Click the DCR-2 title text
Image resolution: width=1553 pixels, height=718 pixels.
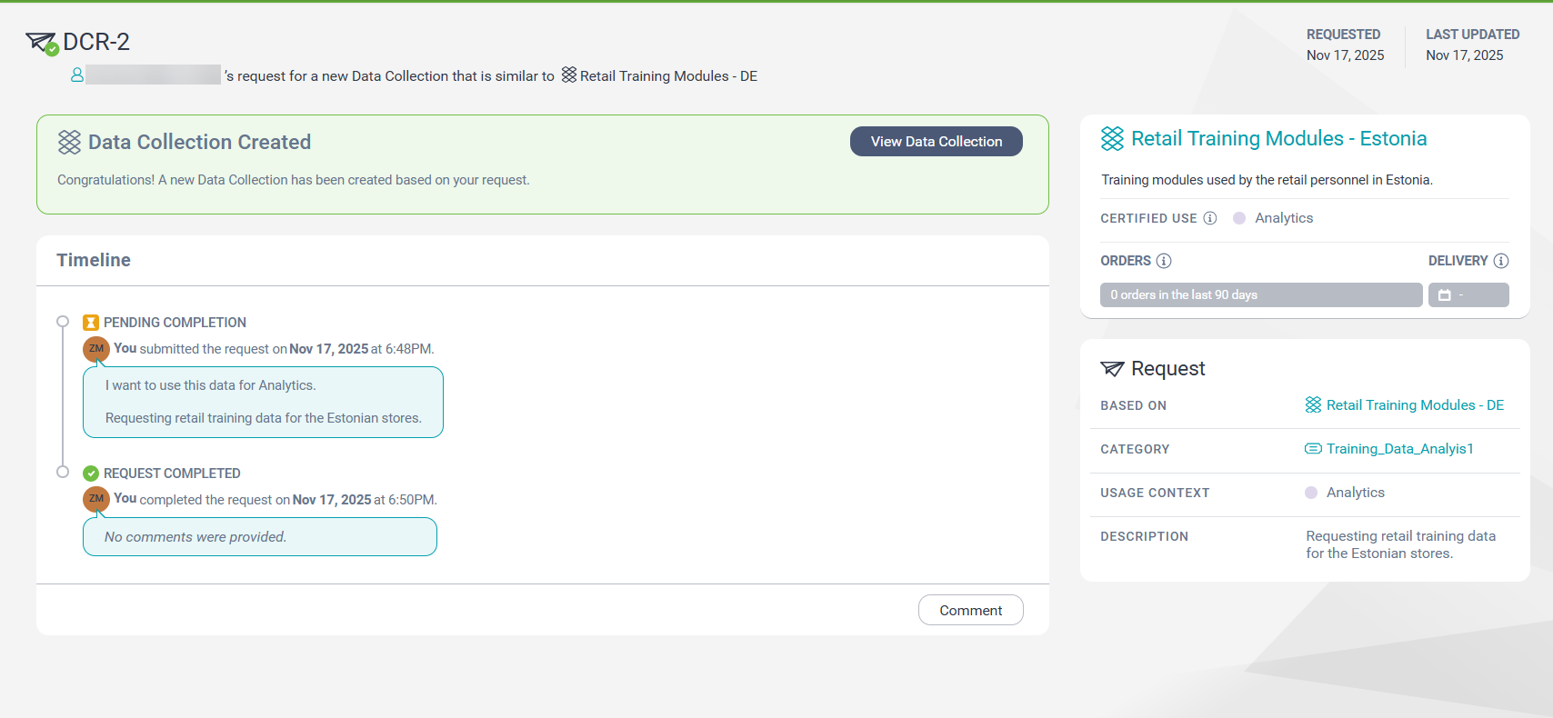(96, 42)
